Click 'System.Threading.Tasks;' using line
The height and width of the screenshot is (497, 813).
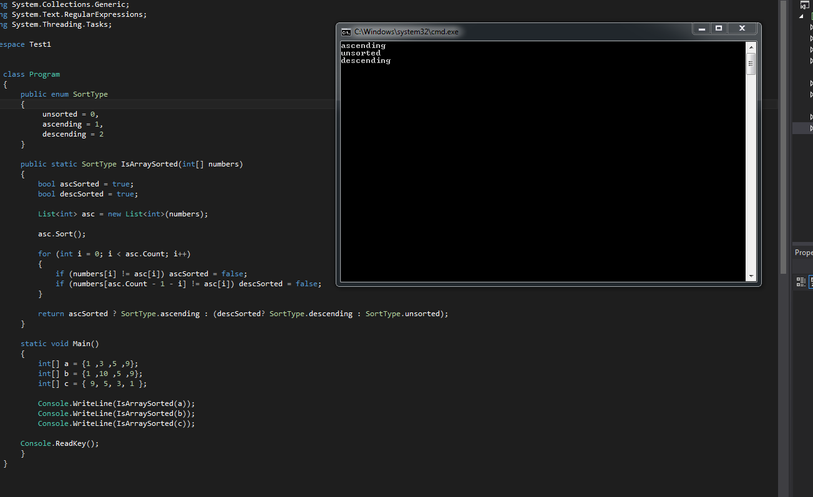pos(62,24)
